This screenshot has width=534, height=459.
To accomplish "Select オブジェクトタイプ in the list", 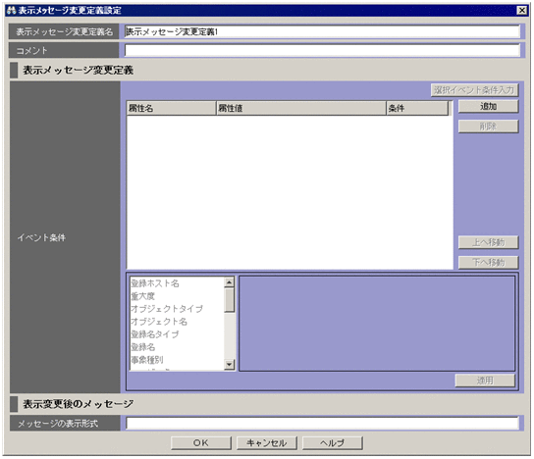I will [177, 309].
